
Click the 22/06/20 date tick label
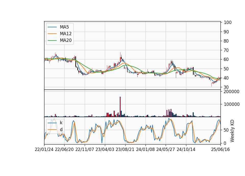[x=64, y=149]
